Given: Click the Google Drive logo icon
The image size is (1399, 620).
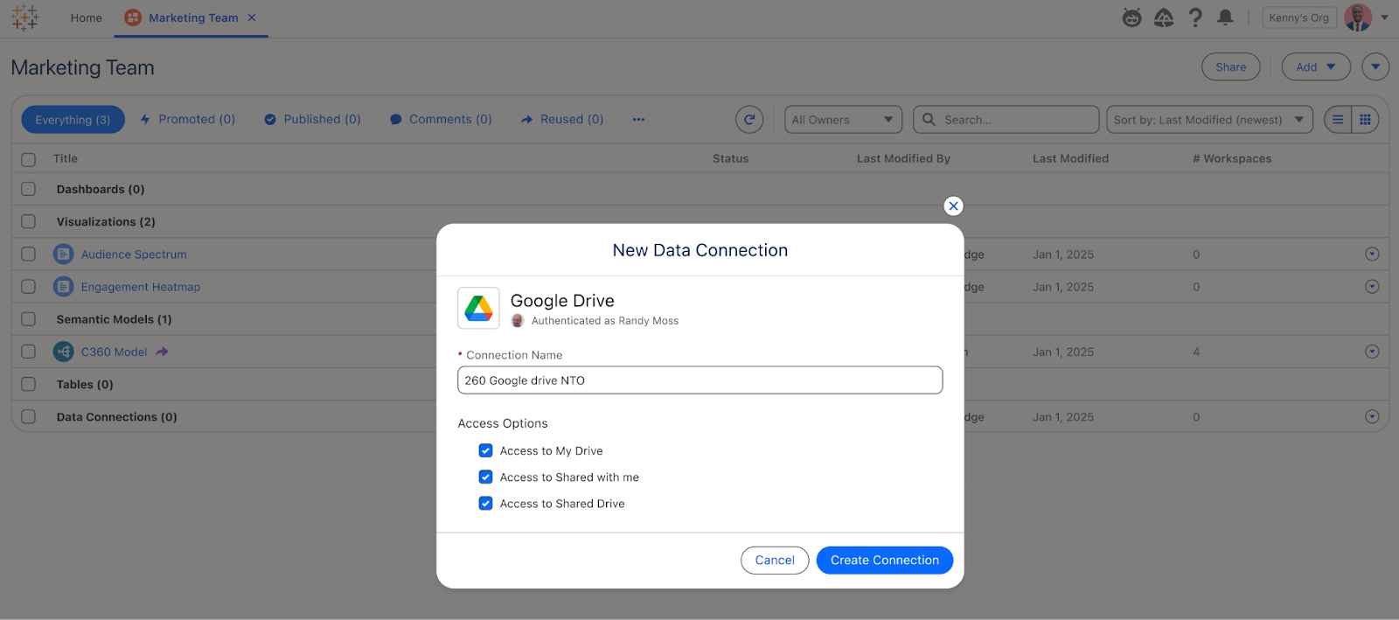Looking at the screenshot, I should tap(478, 308).
